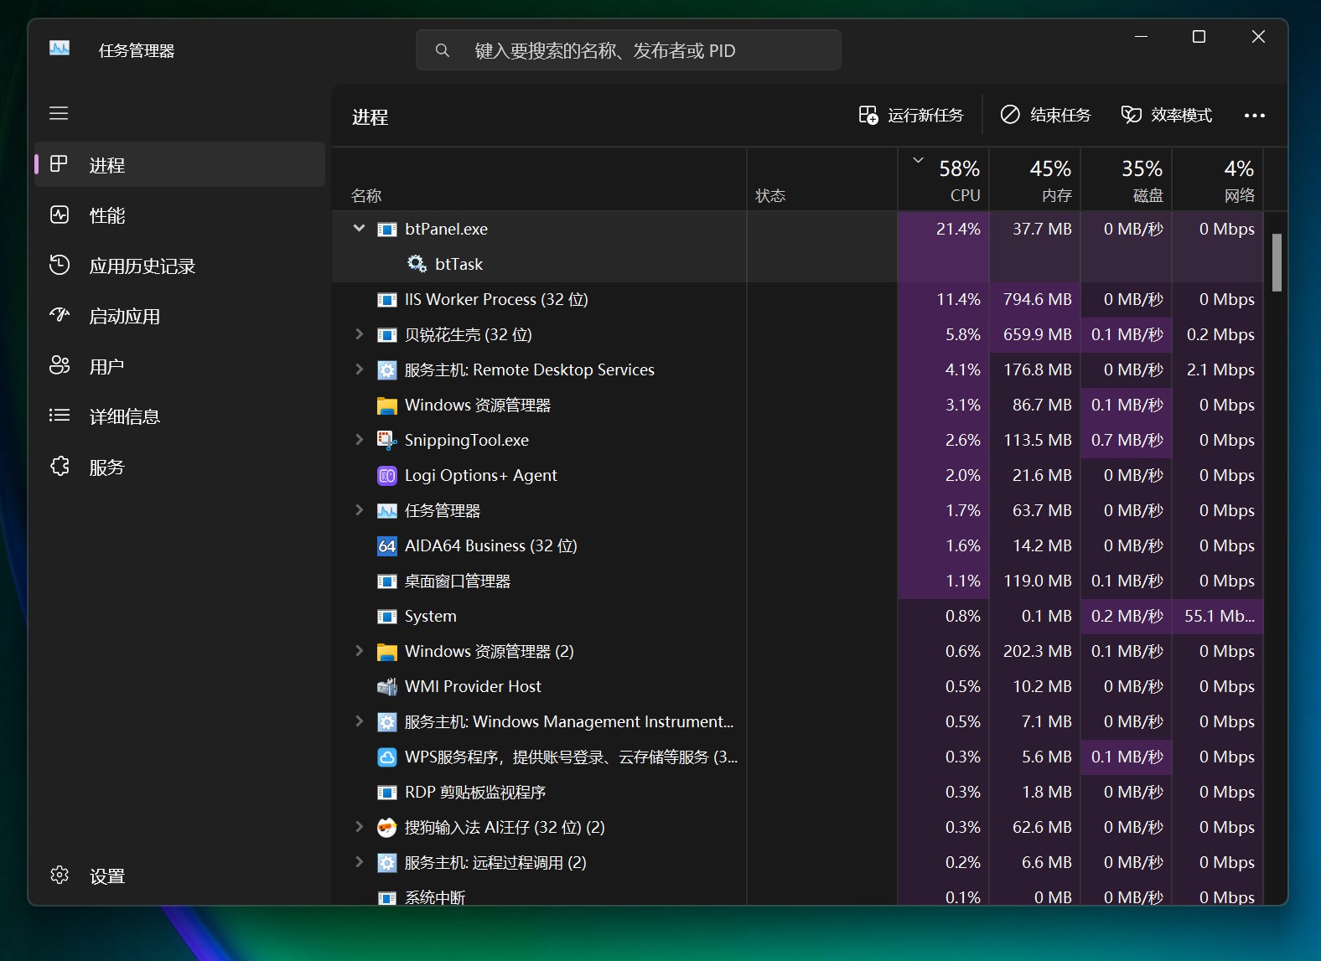The height and width of the screenshot is (961, 1321).
Task: Click the AIDA64 Business icon
Action: [386, 546]
